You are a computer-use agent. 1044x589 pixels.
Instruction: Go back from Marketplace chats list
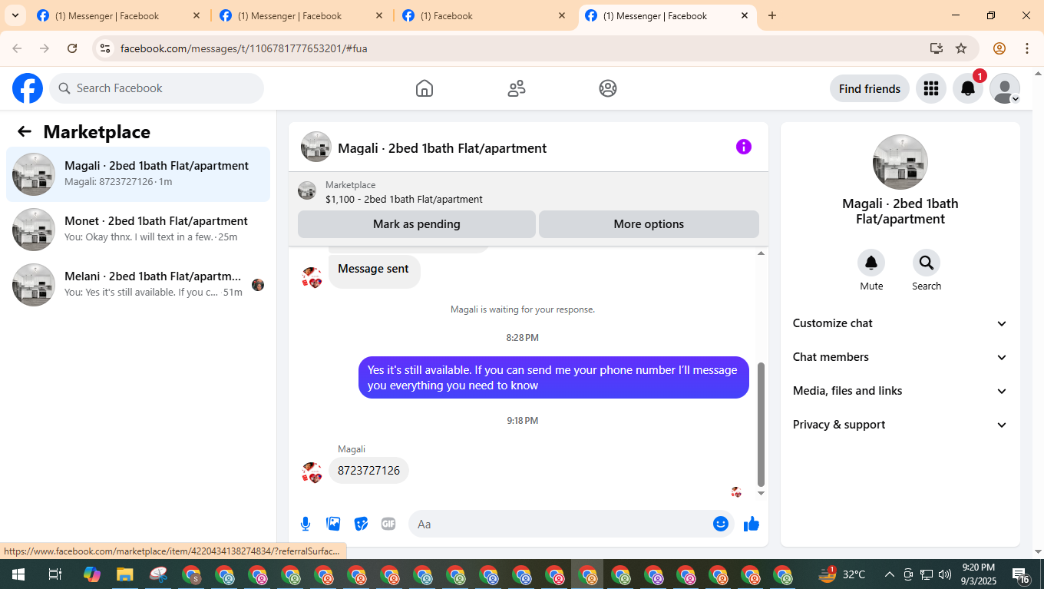click(x=25, y=131)
